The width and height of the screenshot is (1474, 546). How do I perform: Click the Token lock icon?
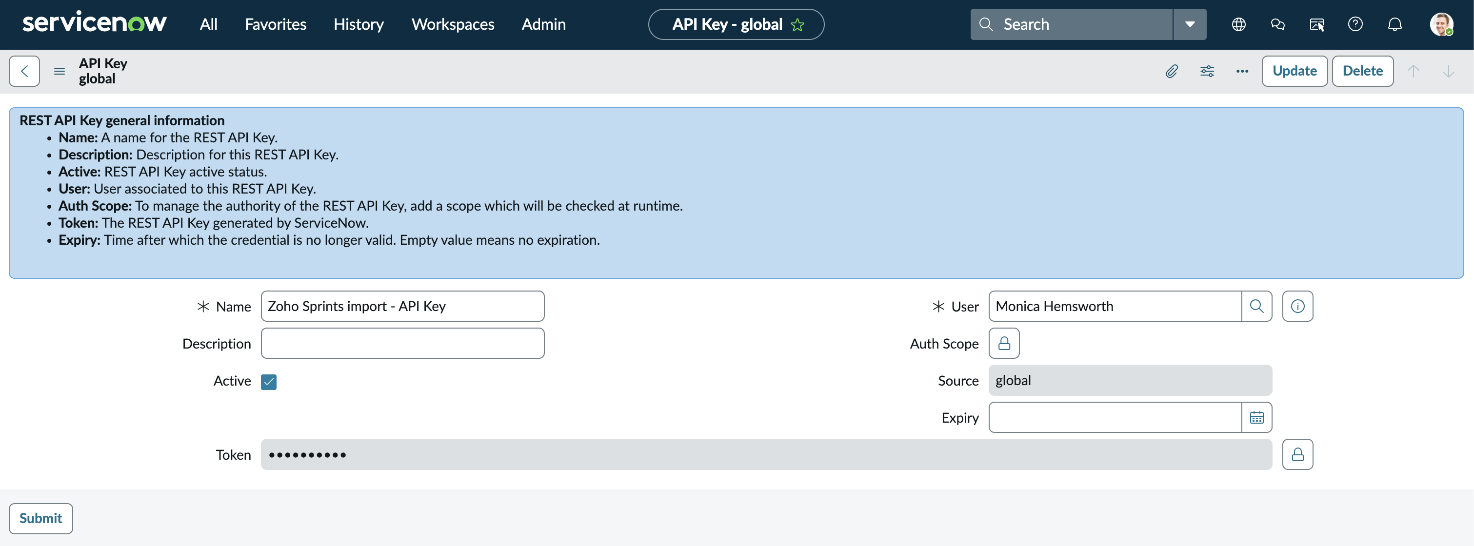1297,454
